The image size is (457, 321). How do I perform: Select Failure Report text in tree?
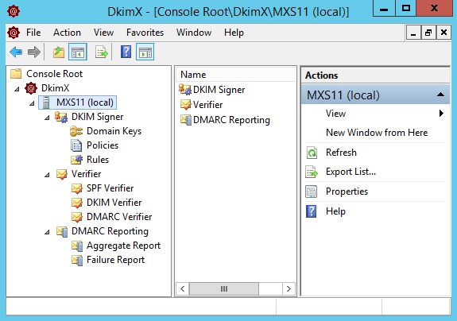pos(115,260)
